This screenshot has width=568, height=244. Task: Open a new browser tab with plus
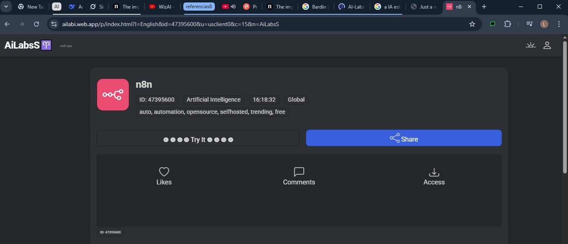(x=484, y=7)
